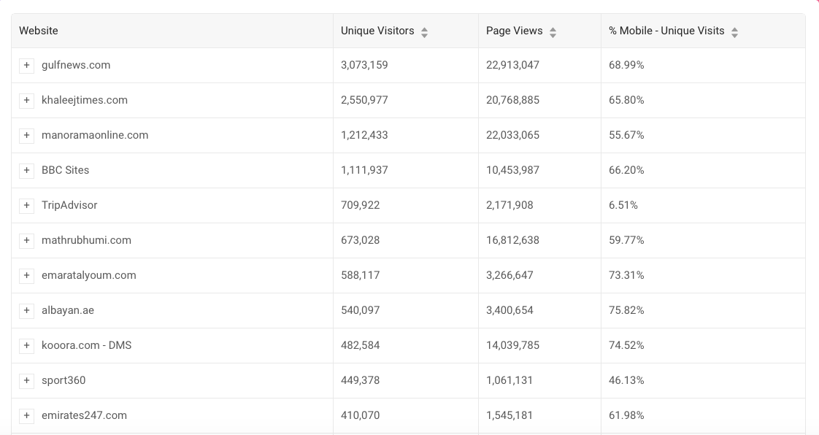Screen dimensions: 819x435
Task: Select the manoramaonline.com website name
Action: point(95,135)
